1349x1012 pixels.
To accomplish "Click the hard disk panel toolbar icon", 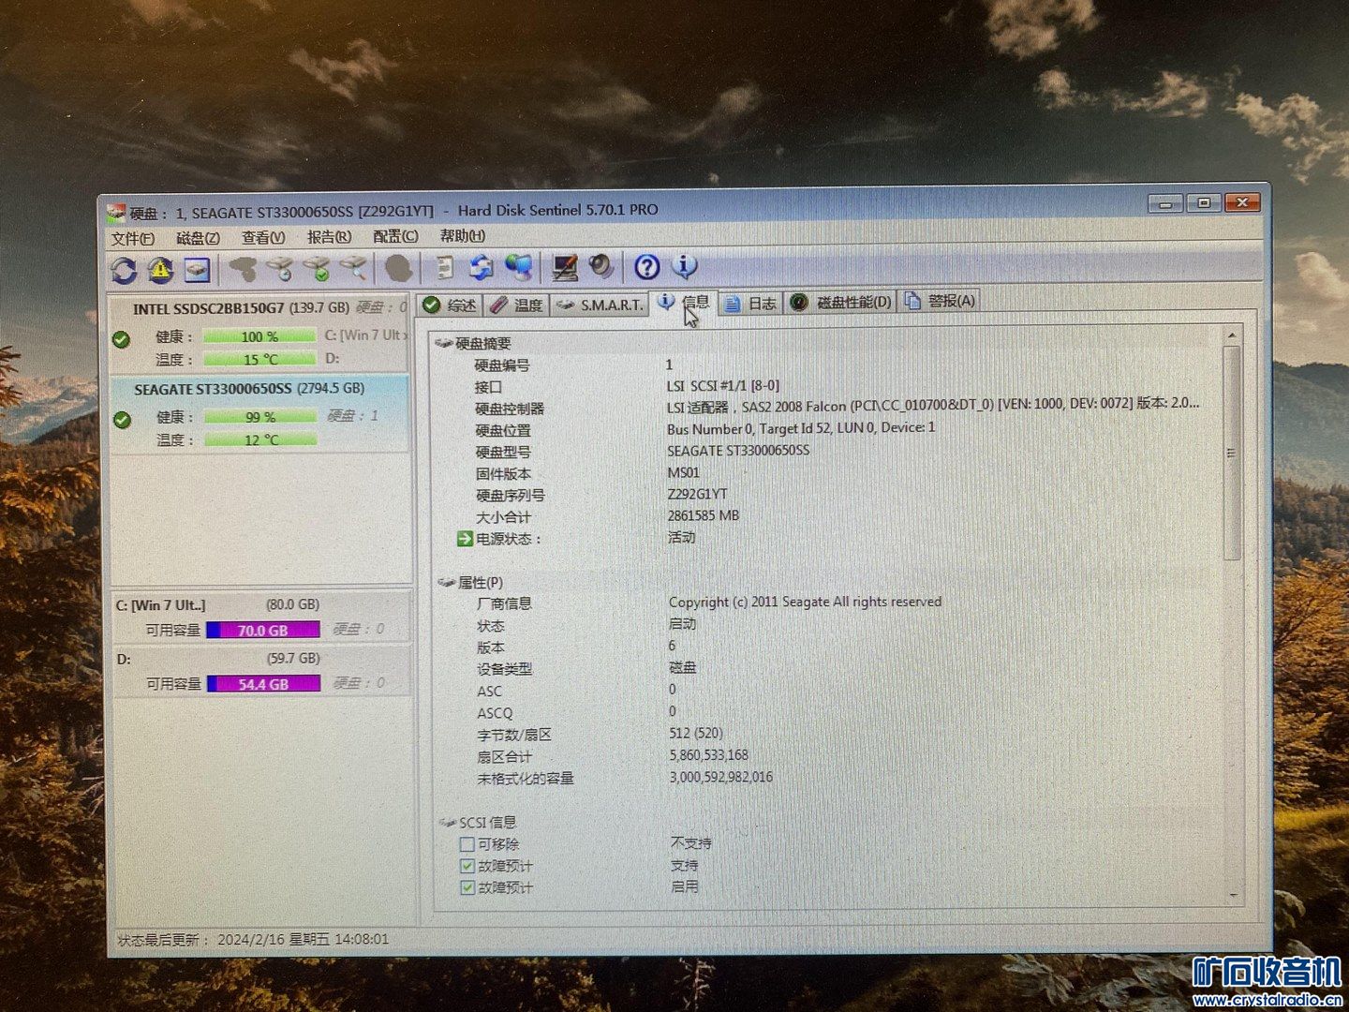I will point(197,270).
